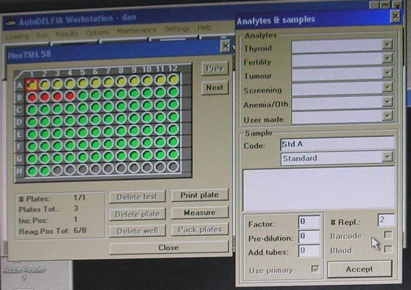Tick the Blood checkbox
The width and height of the screenshot is (411, 290).
click(x=388, y=249)
